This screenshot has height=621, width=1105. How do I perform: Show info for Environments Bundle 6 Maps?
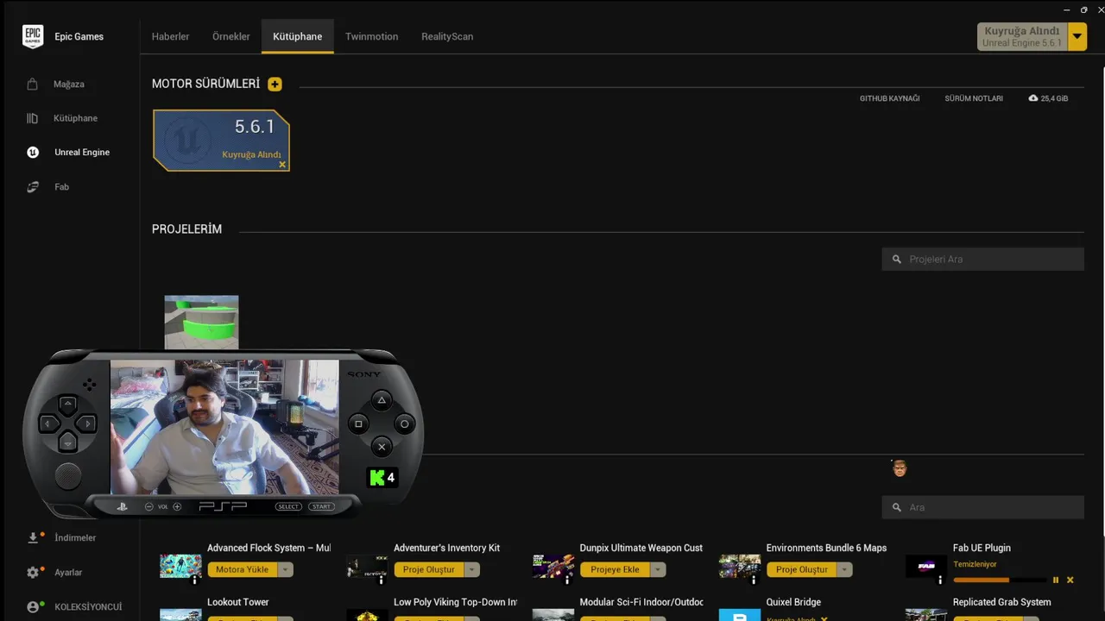(755, 580)
